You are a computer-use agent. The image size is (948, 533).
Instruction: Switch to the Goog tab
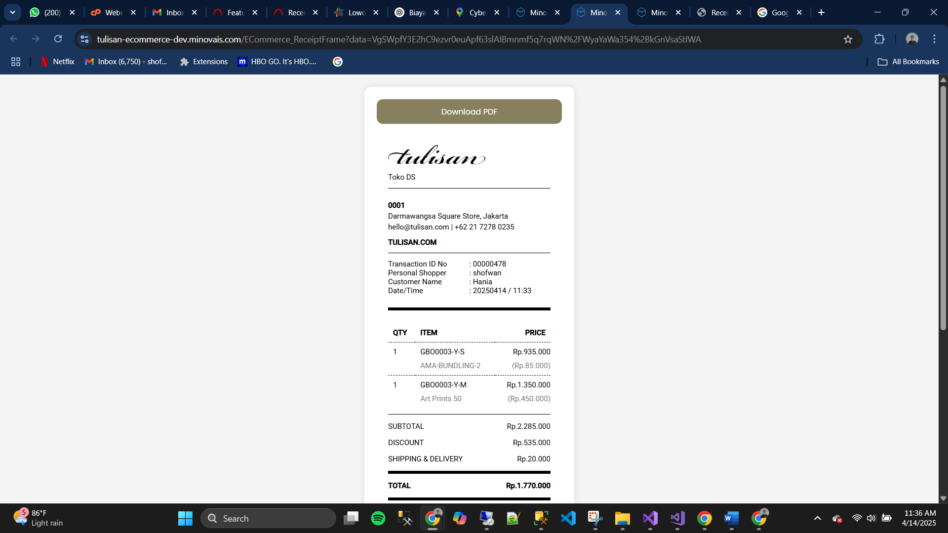pos(774,12)
